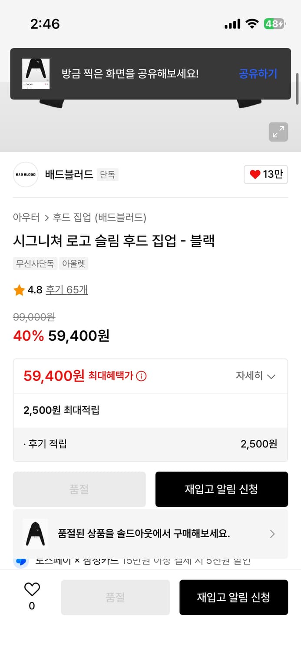
Task: Tap 재입고 알림 신청 restock alert button
Action: pyautogui.click(x=222, y=489)
